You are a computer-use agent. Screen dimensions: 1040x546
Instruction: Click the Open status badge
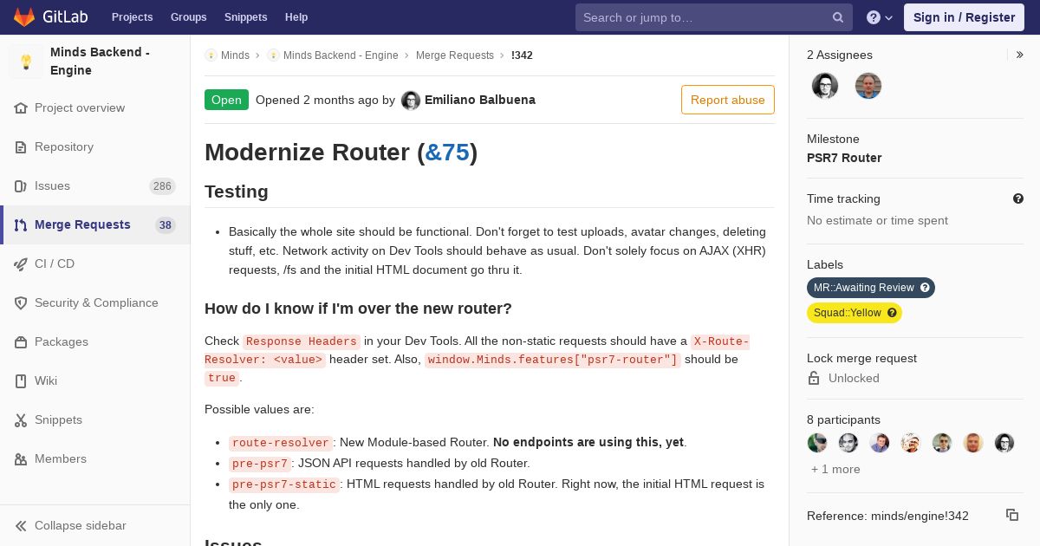tap(226, 100)
